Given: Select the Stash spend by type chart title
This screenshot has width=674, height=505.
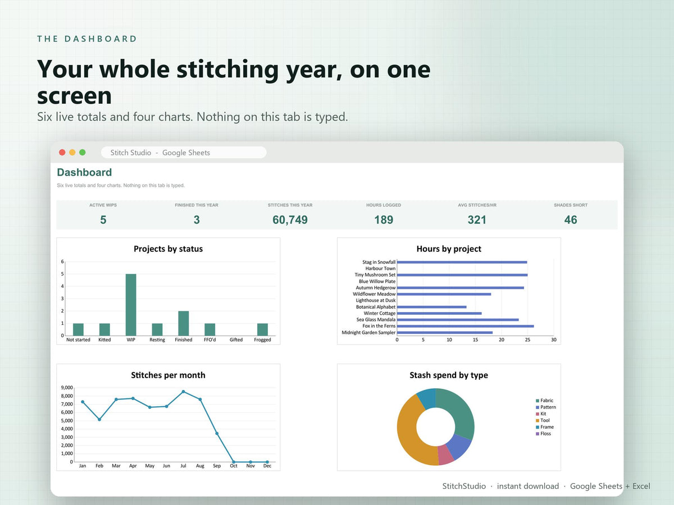Looking at the screenshot, I should pos(449,375).
